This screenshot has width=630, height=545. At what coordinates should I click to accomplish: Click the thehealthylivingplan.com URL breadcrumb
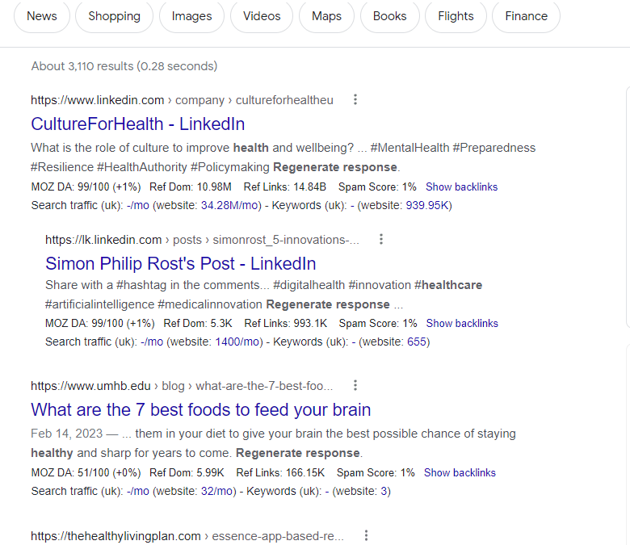tap(187, 536)
